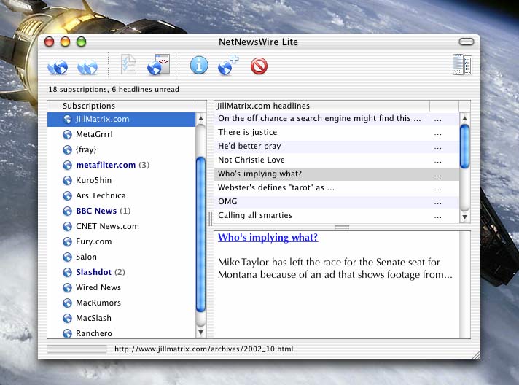Select the MacRumors subscription

122,303
